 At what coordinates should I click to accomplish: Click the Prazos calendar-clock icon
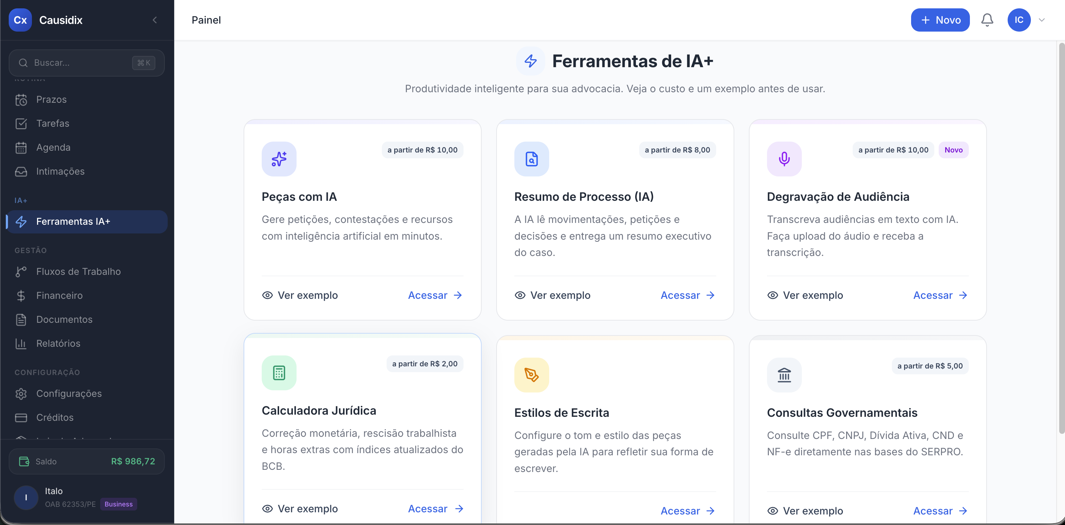21,99
